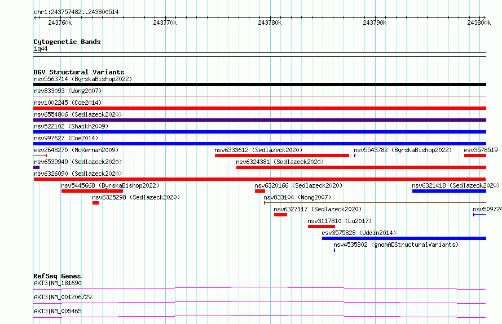This screenshot has height=324, width=502.
Task: Open the AKT3|NM_001206729 transcript label
Action: click(63, 297)
